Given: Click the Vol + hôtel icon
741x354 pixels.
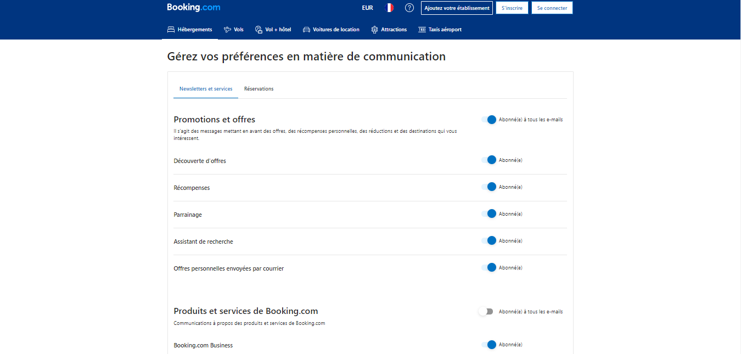Looking at the screenshot, I should (259, 30).
